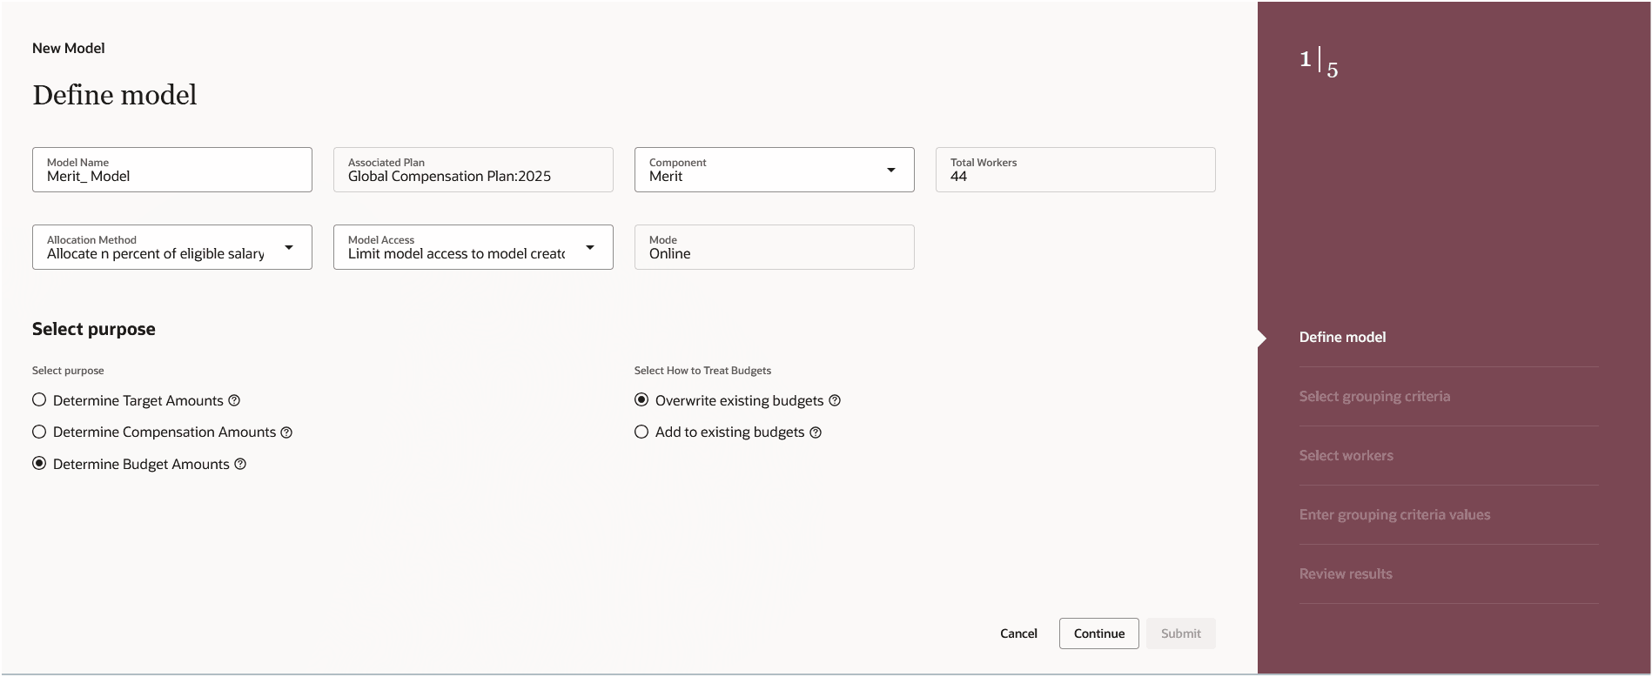Edit the Model Name field
The image size is (1652, 677).
coord(172,170)
